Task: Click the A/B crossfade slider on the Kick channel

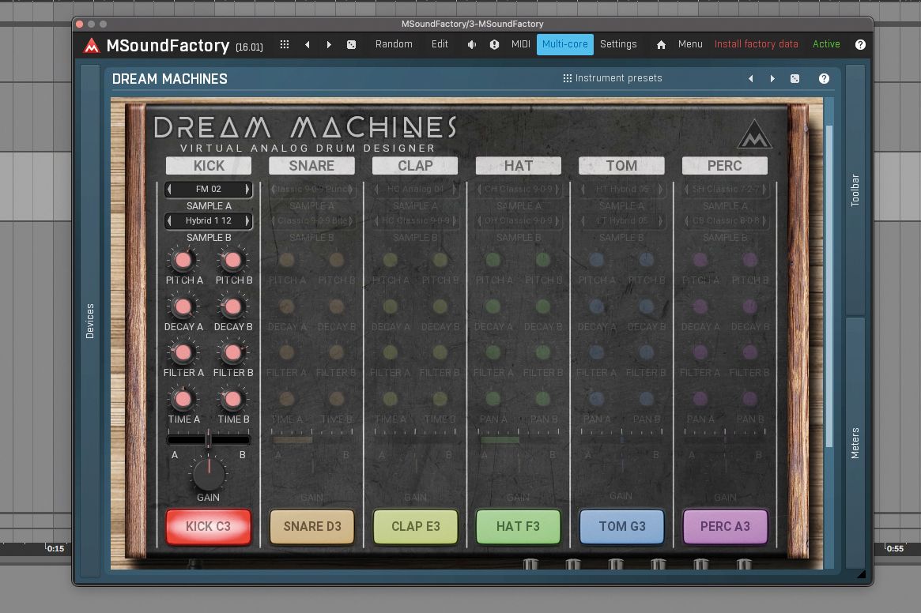Action: [208, 439]
